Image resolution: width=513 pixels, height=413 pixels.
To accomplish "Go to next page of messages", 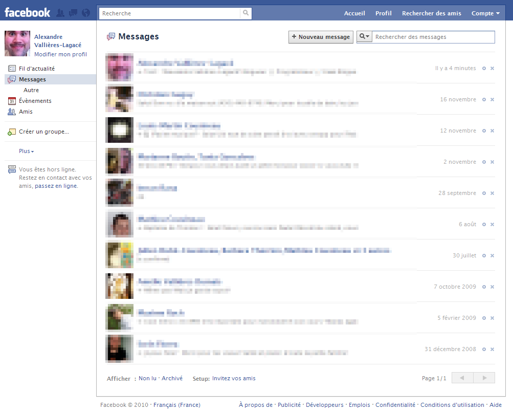I will 484,378.
